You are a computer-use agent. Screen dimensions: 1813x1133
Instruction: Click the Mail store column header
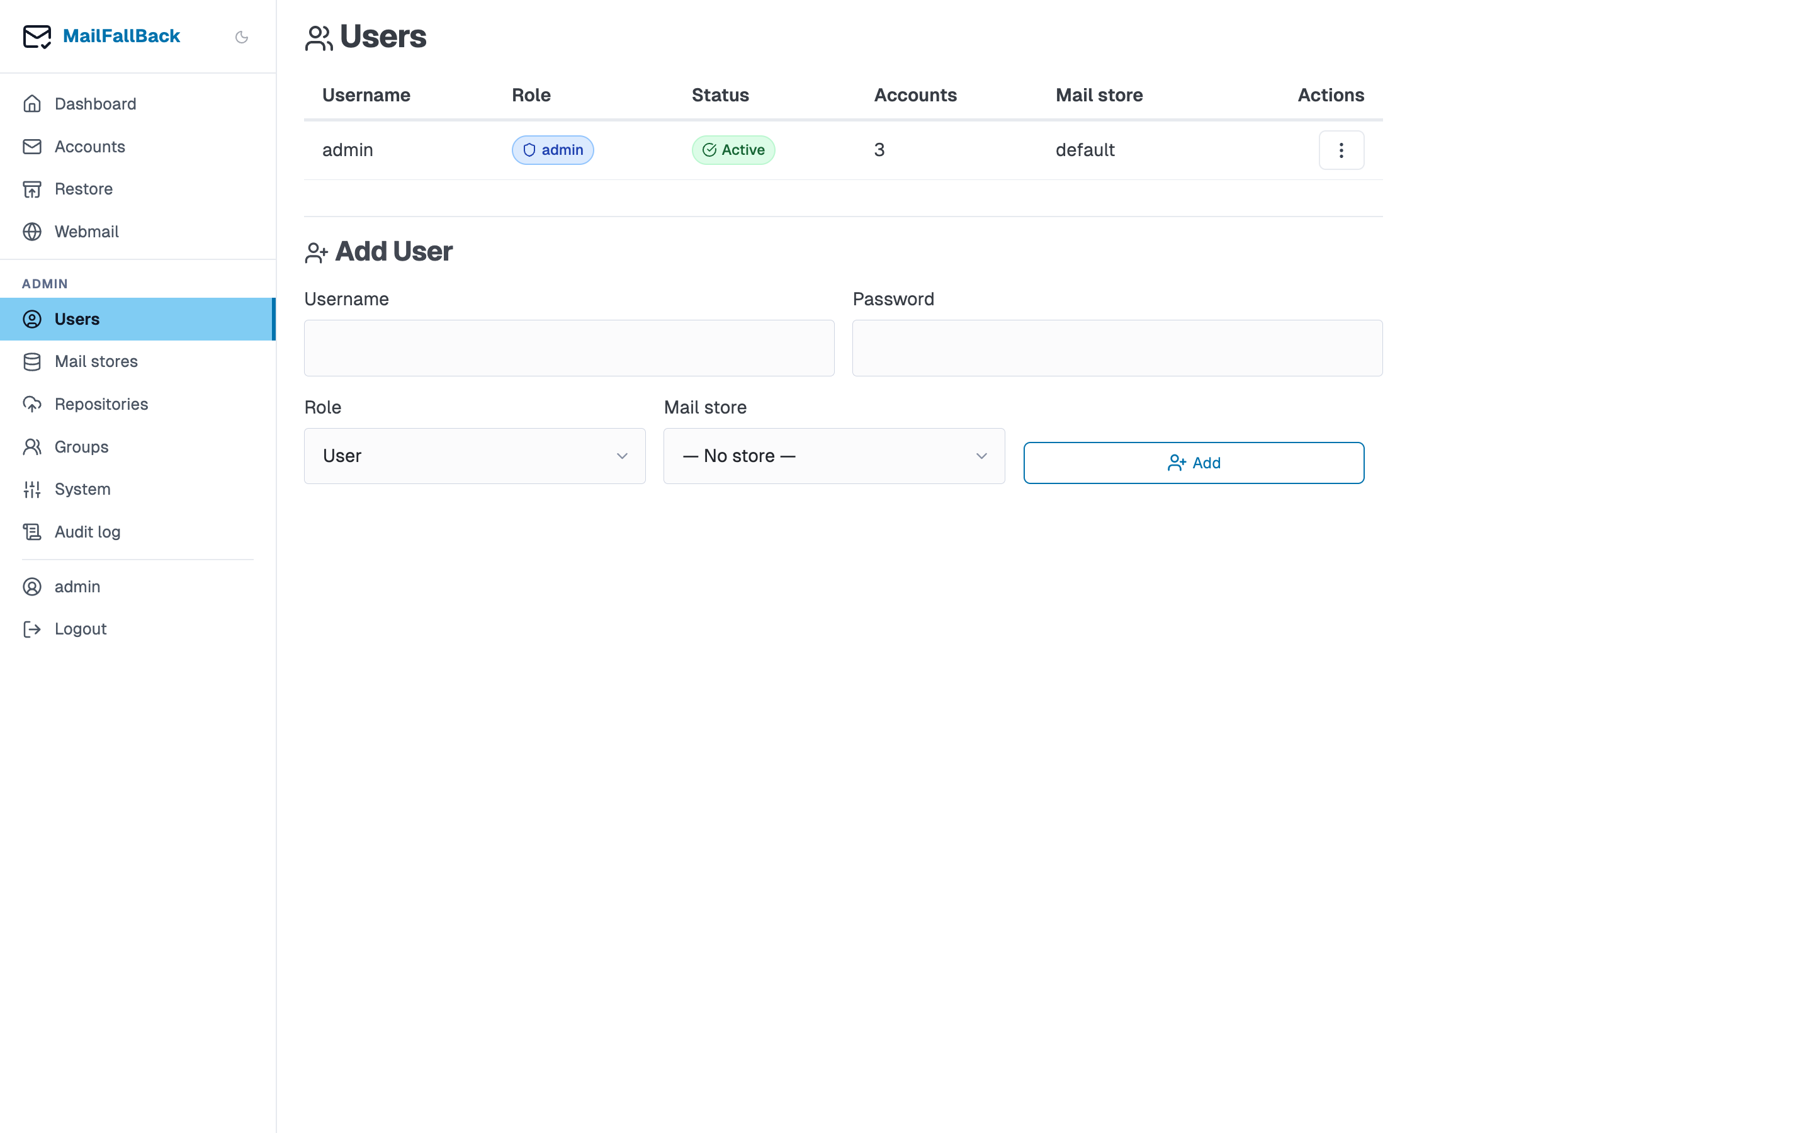[x=1099, y=95]
